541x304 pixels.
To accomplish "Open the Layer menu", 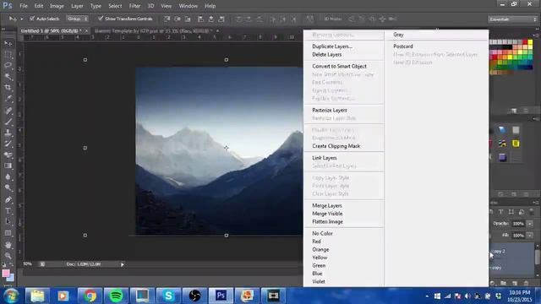I will [77, 6].
